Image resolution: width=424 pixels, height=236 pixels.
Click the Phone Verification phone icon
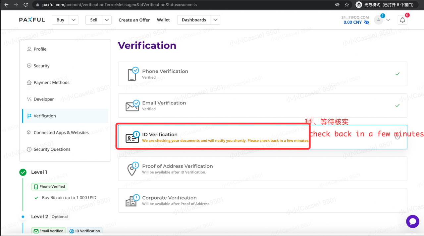tap(133, 74)
